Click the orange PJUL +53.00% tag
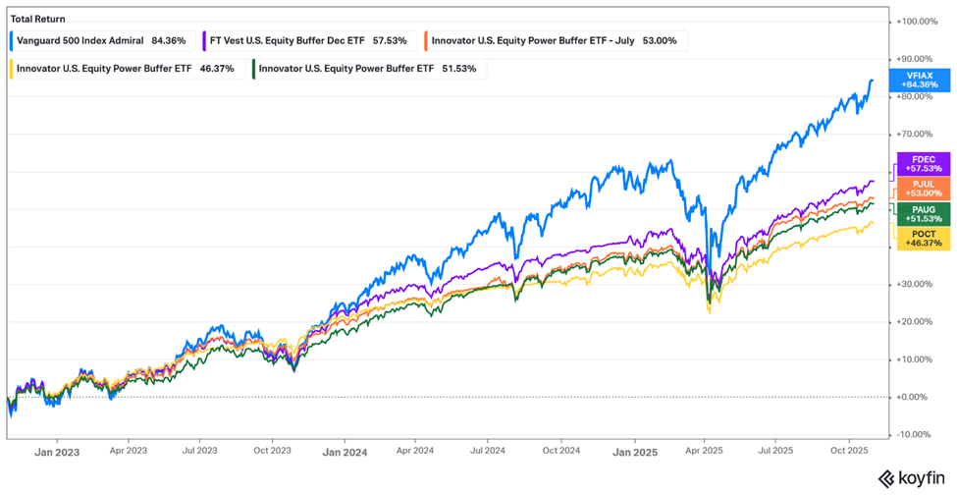Screen dimensions: 957x495 pyautogui.click(x=923, y=189)
